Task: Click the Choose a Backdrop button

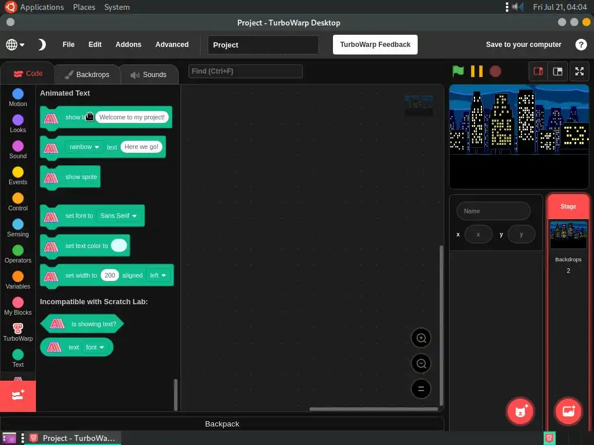Action: coord(568,412)
